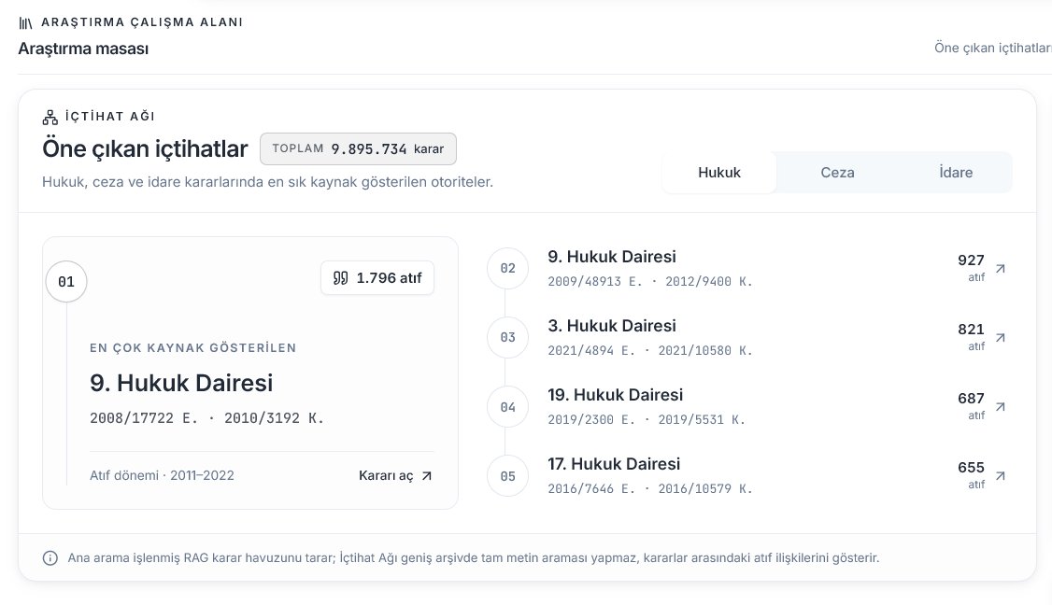Switch to the İdare tab
Viewport: 1052px width, 605px height.
click(x=956, y=173)
